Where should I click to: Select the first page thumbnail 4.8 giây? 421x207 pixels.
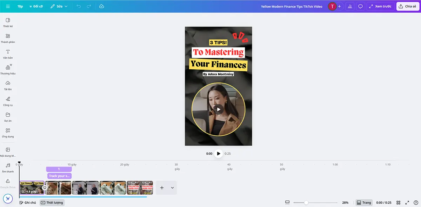click(x=32, y=188)
